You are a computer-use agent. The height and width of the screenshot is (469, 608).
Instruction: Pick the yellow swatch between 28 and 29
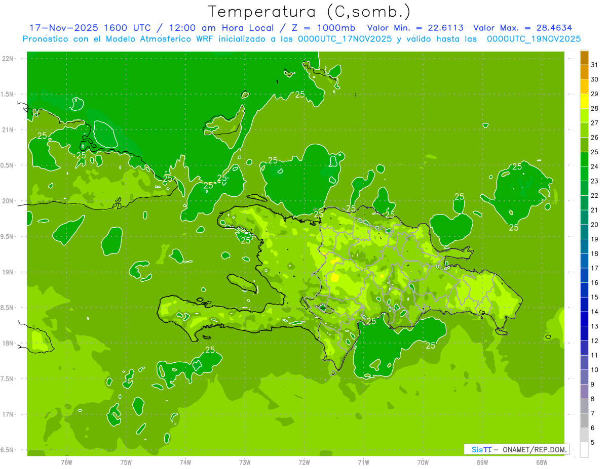(x=585, y=101)
